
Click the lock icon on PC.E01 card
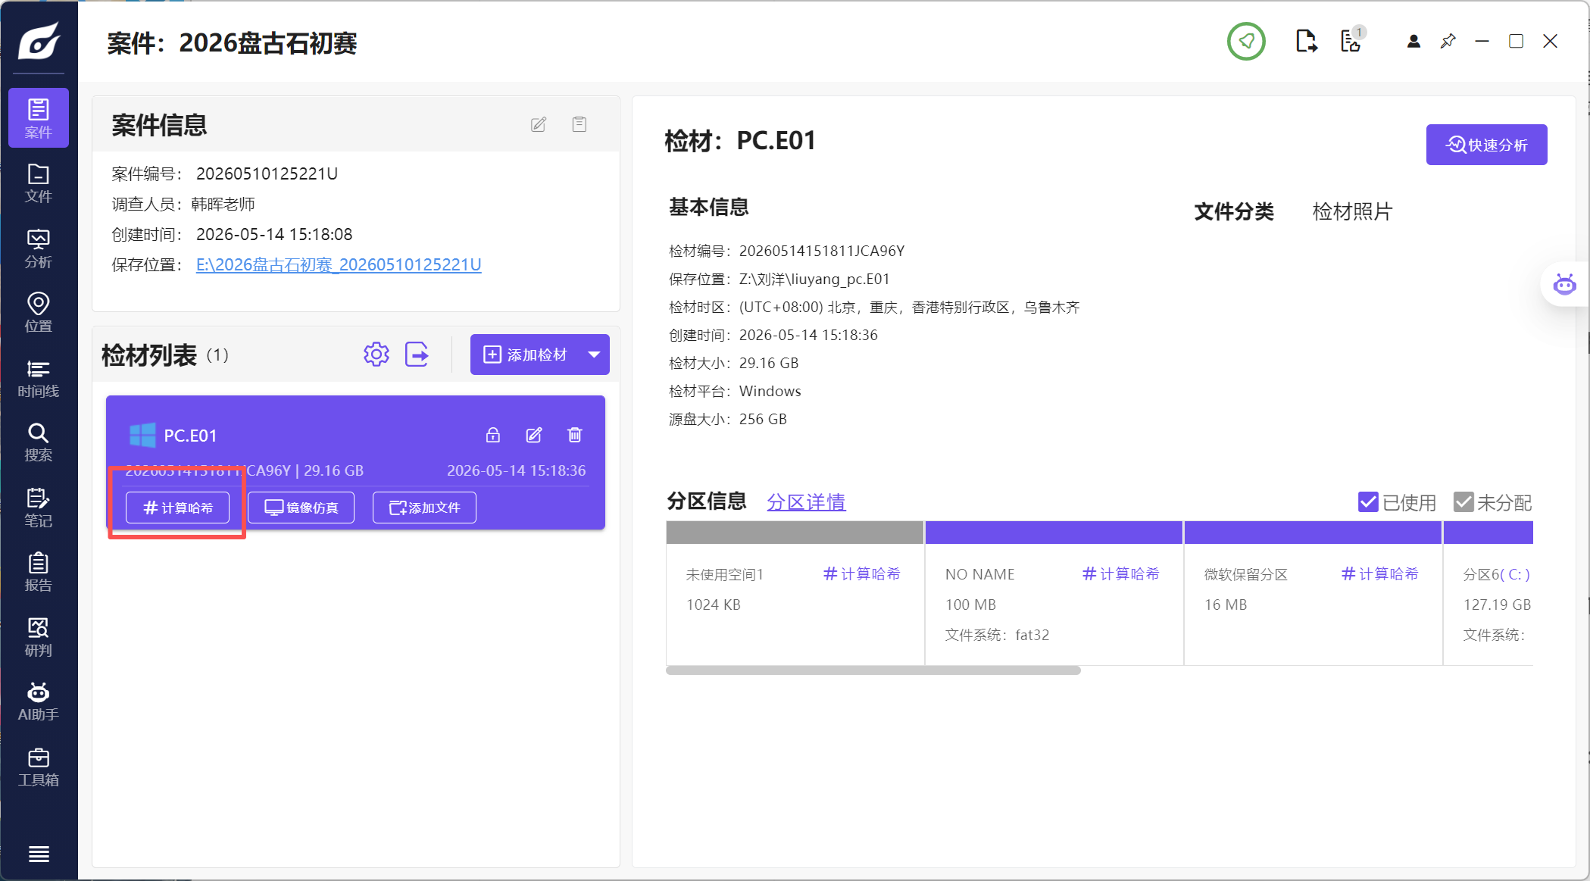click(x=493, y=435)
